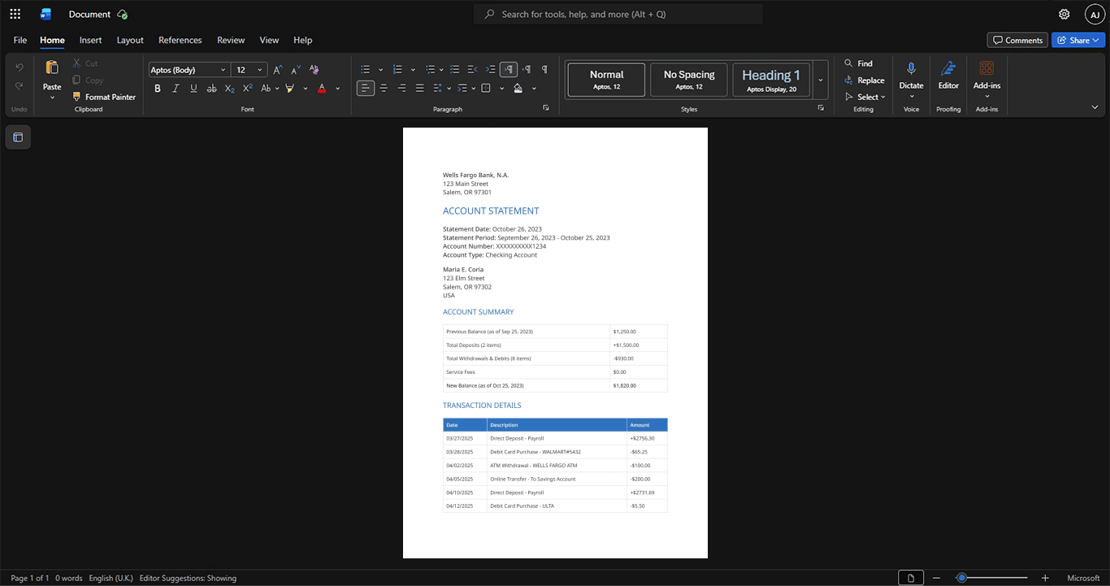Open the Comments pane

1017,40
